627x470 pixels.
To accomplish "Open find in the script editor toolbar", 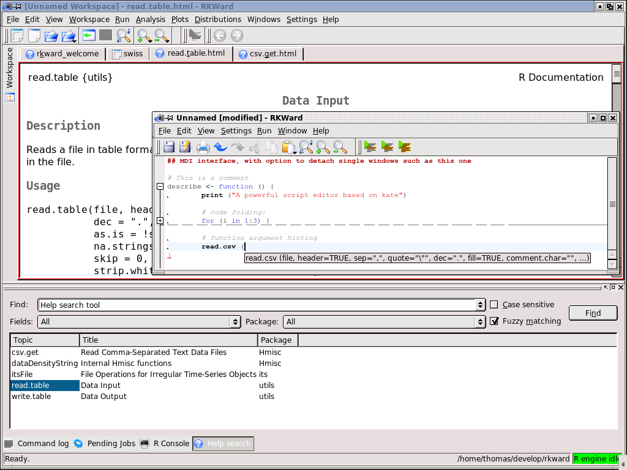I will point(306,147).
